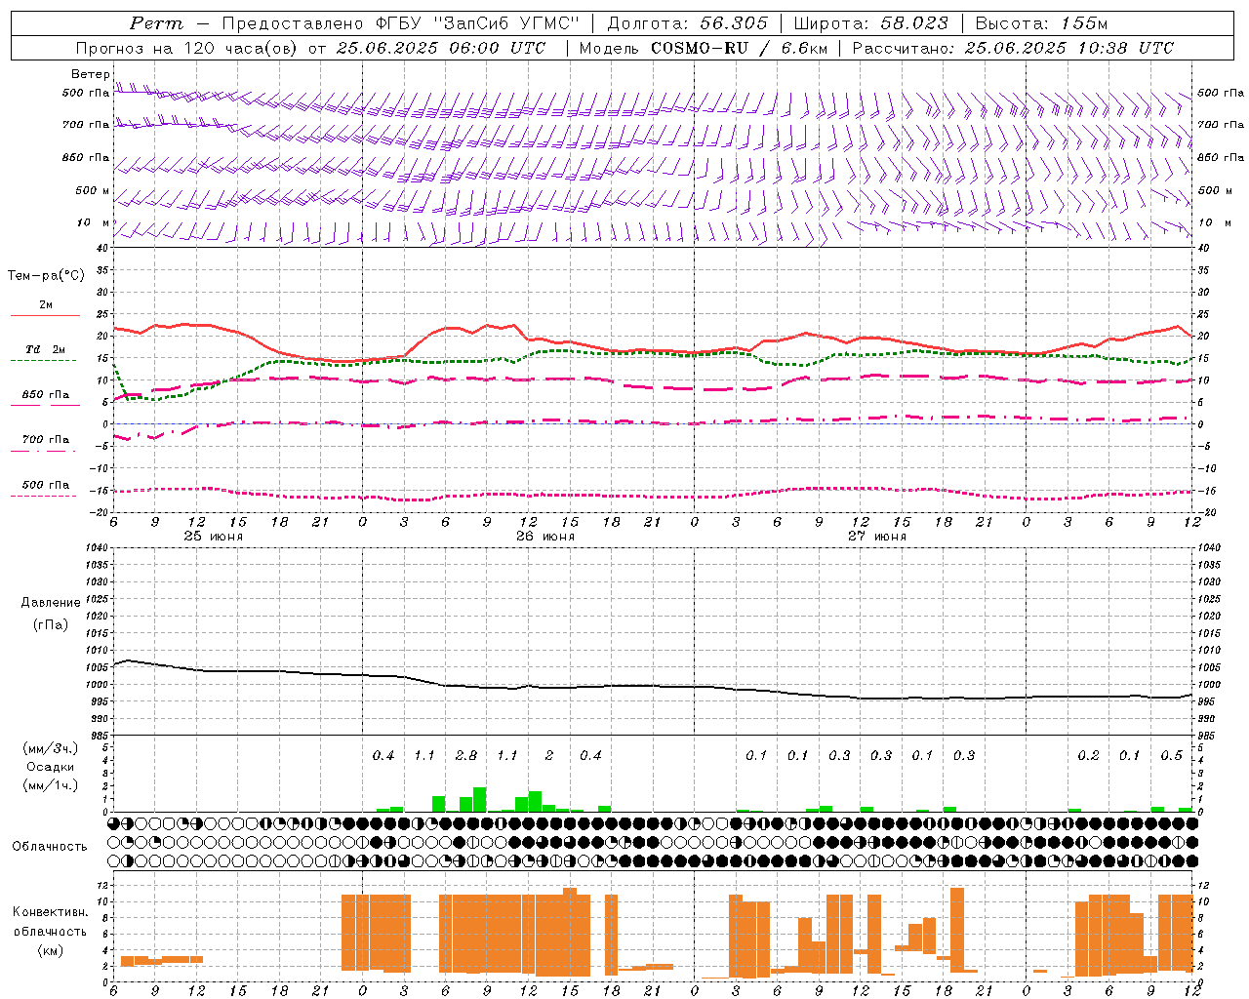The height and width of the screenshot is (999, 1249).
Task: Click the station name Perm in header
Action: (x=156, y=23)
